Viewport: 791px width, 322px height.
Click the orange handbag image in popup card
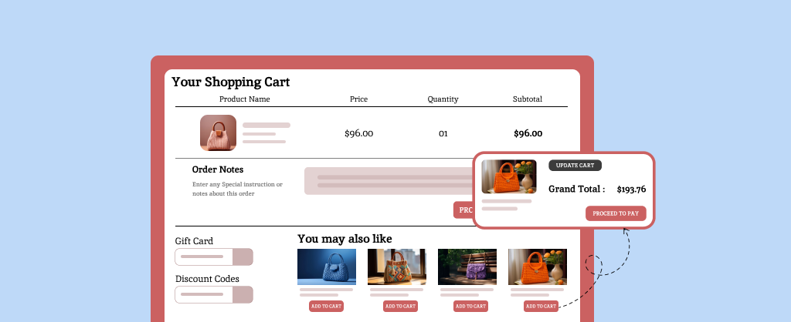(x=509, y=176)
